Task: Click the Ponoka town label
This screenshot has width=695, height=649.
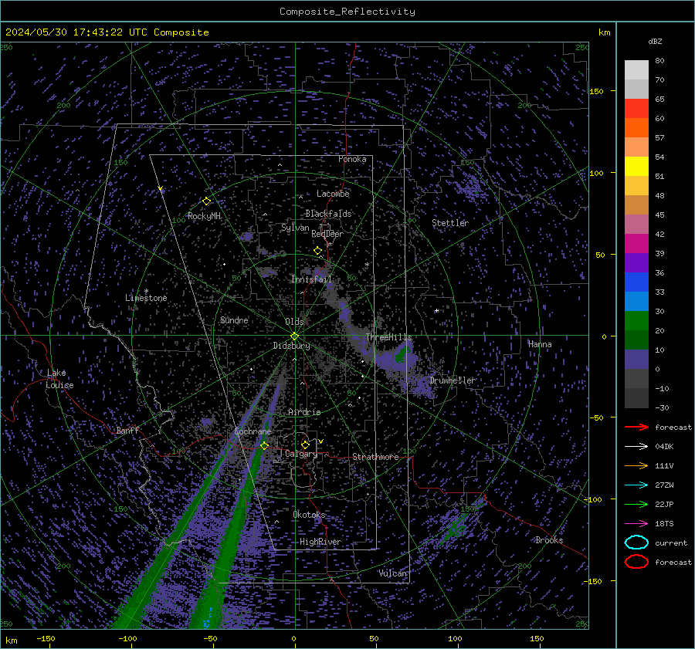Action: click(x=352, y=159)
